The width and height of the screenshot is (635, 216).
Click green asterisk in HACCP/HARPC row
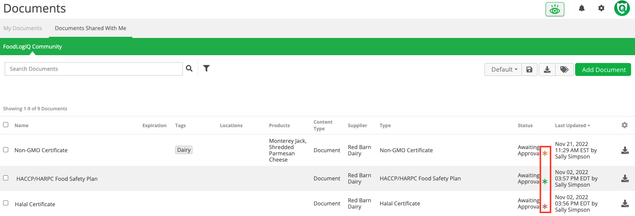pos(545,182)
